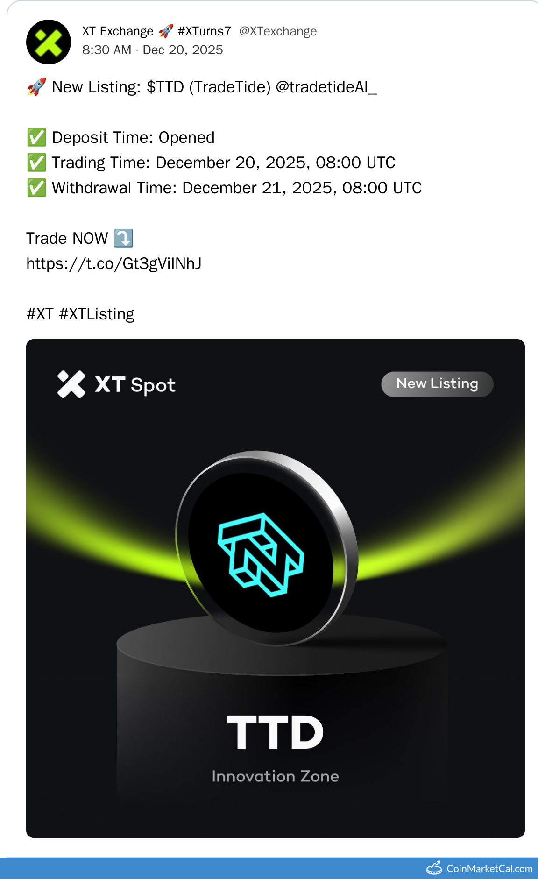Open the @XTexchange handle
The image size is (538, 879).
coord(278,31)
